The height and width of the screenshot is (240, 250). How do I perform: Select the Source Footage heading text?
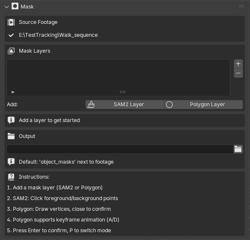pyautogui.click(x=38, y=22)
